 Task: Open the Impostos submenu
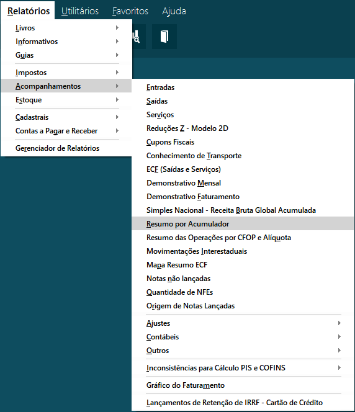(x=66, y=73)
